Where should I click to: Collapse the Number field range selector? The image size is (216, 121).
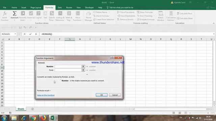[x=83, y=67]
